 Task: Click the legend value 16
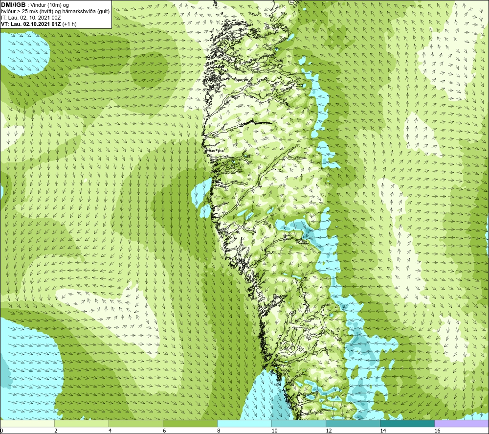[x=437, y=431]
